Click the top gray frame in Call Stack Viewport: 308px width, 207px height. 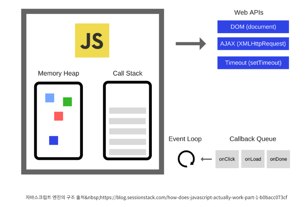[127, 111]
